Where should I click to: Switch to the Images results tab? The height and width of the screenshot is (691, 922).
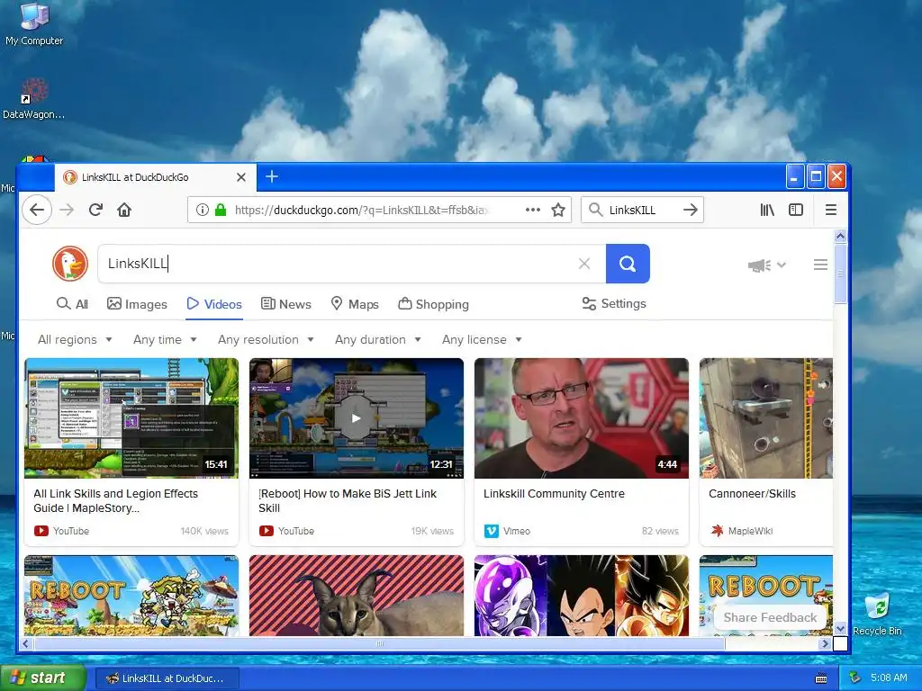137,304
